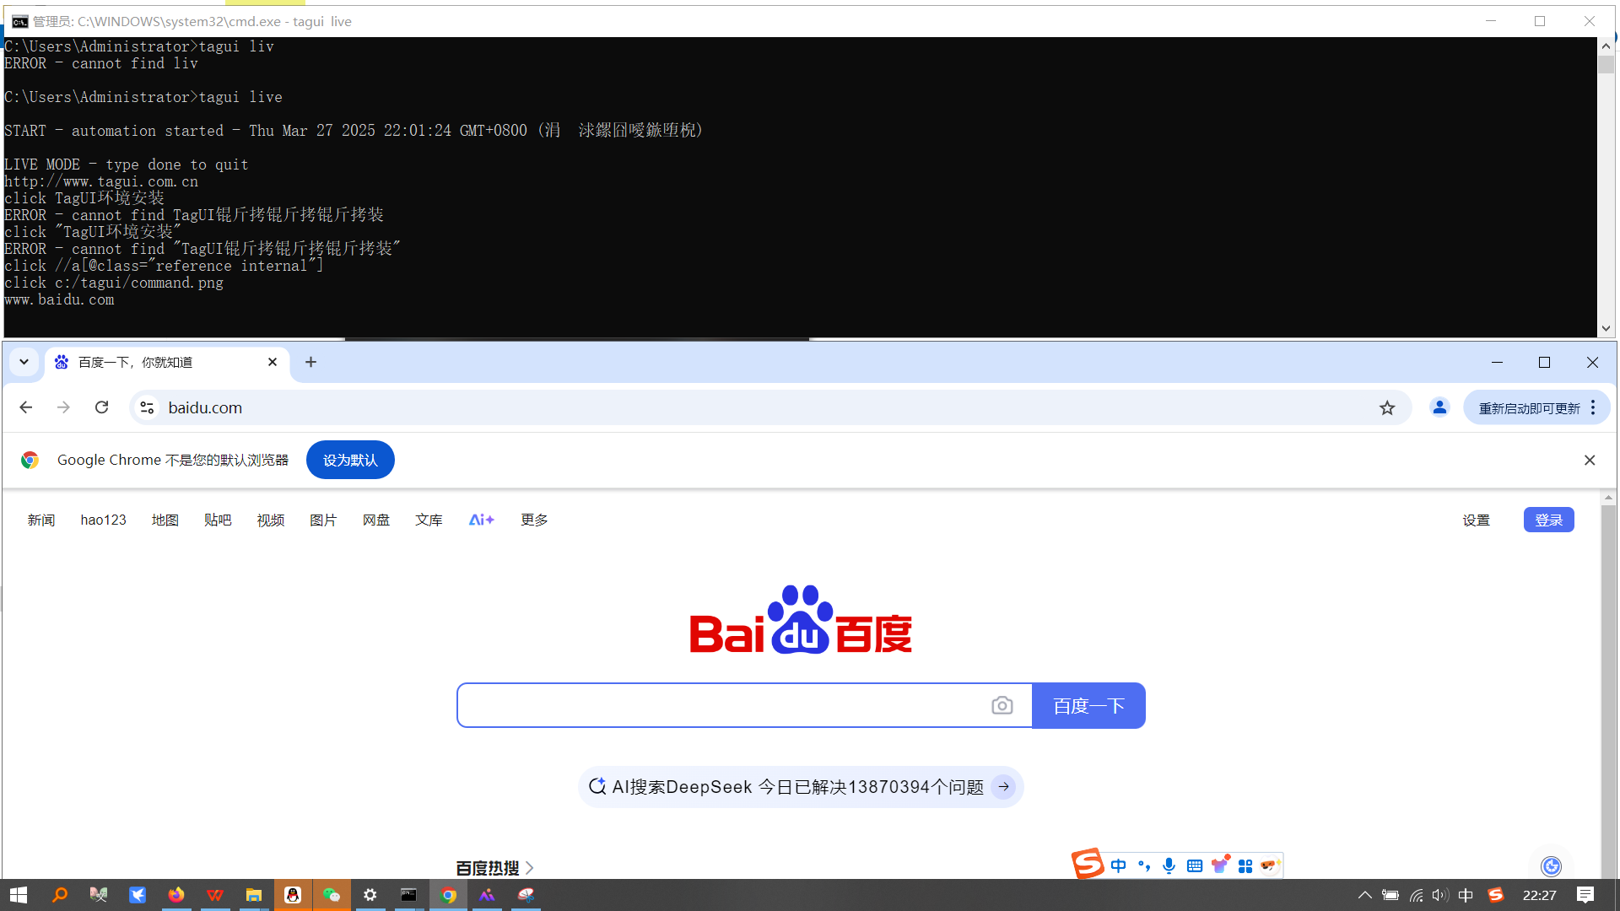Switch to the cmd window via taskbar
1620x911 pixels.
coord(409,895)
